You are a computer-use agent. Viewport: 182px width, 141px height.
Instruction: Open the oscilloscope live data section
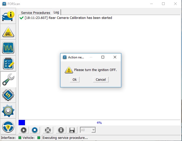pos(8,48)
